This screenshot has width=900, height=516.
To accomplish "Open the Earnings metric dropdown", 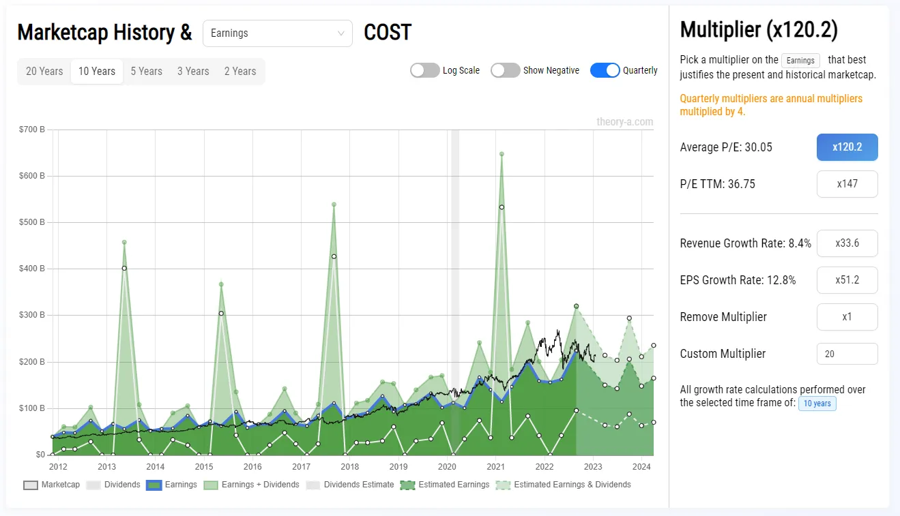I will coord(277,33).
